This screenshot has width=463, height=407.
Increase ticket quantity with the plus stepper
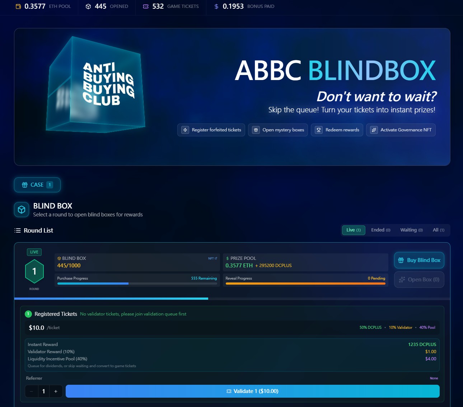[56, 391]
